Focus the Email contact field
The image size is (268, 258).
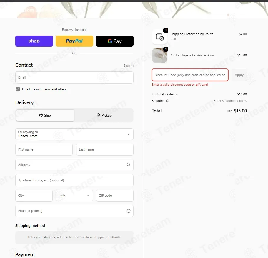74,77
